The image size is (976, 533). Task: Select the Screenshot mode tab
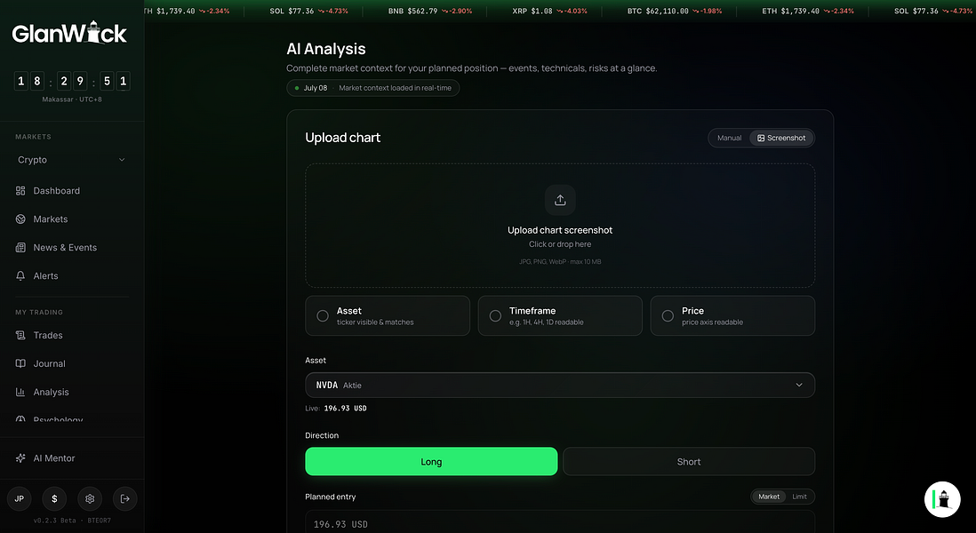pos(781,138)
